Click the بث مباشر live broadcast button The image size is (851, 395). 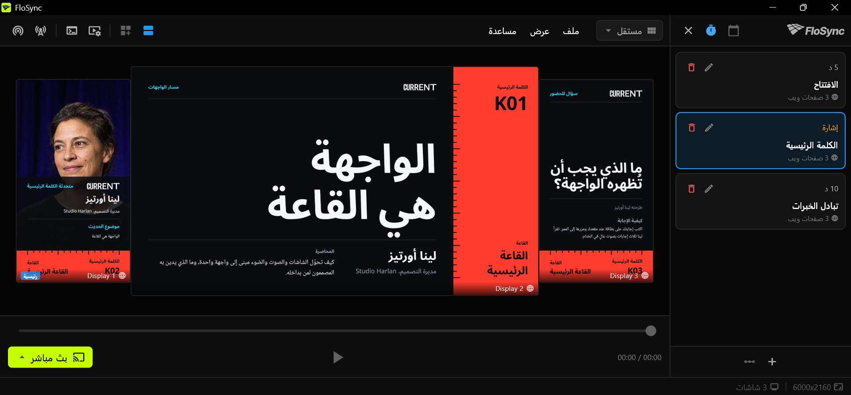click(x=50, y=357)
